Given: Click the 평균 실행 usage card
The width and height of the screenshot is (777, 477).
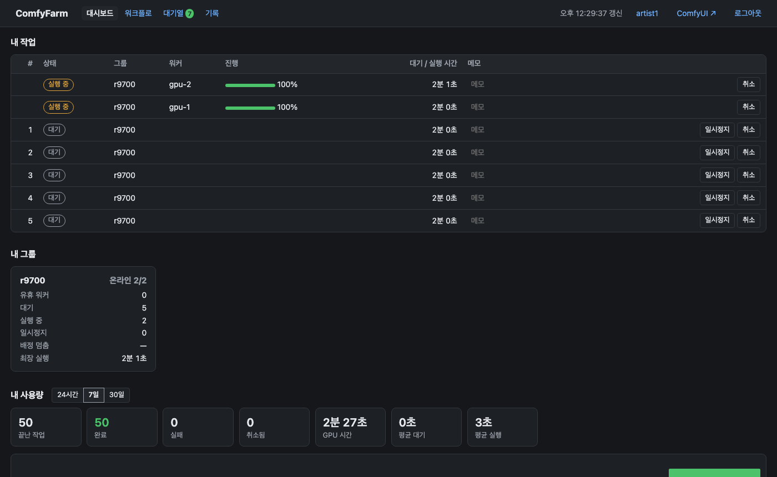Looking at the screenshot, I should coord(502,427).
